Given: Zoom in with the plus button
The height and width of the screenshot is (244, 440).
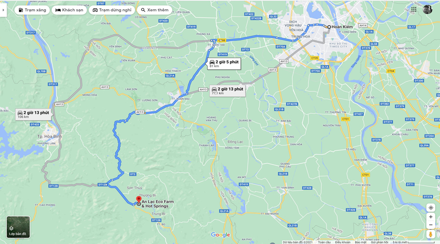Looking at the screenshot, I should tap(431, 217).
